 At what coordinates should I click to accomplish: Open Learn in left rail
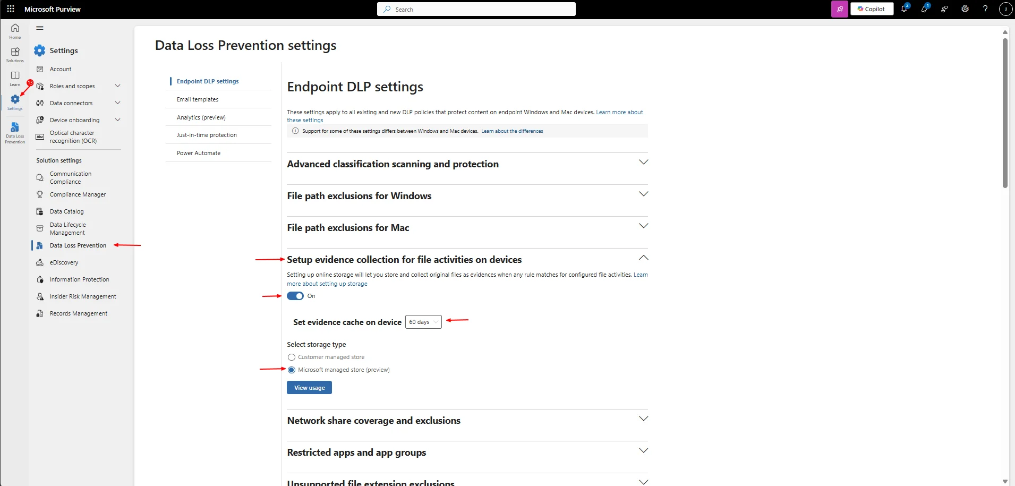[15, 78]
